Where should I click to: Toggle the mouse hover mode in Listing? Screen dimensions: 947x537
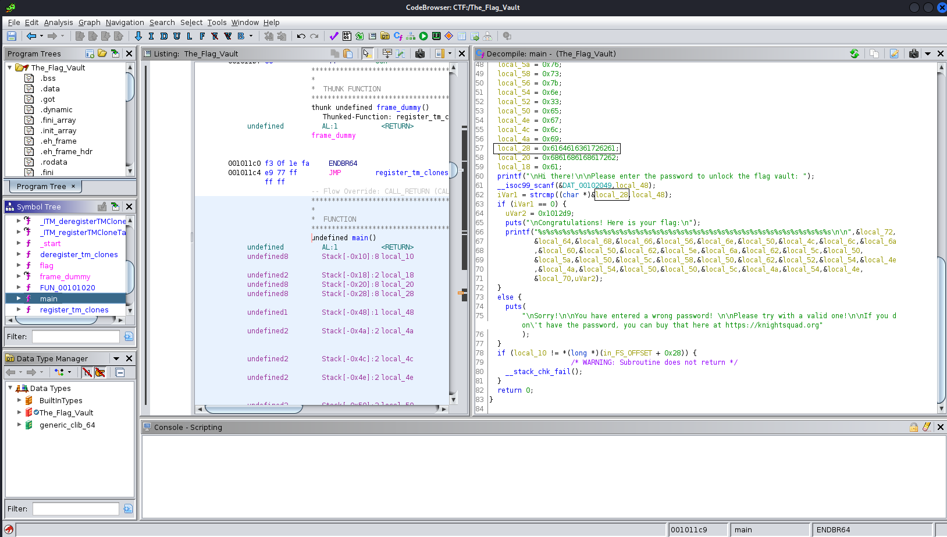point(366,54)
